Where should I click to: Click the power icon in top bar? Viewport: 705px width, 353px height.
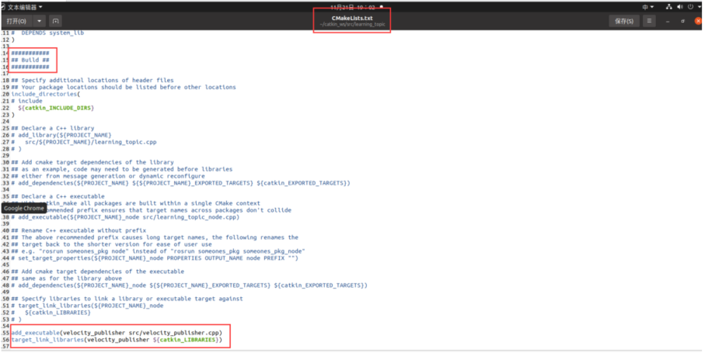pyautogui.click(x=690, y=7)
